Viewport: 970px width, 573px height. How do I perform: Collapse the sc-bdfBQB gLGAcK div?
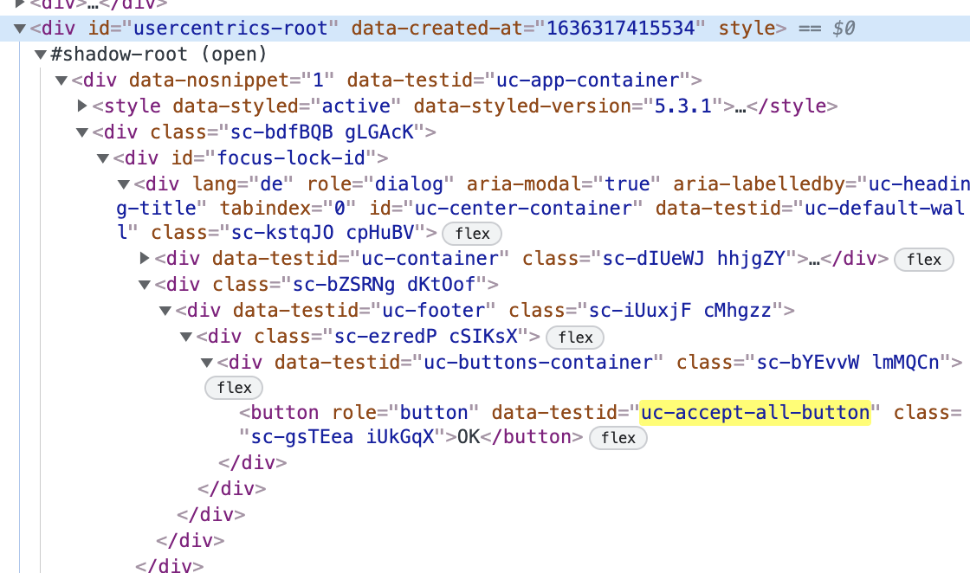pos(82,132)
